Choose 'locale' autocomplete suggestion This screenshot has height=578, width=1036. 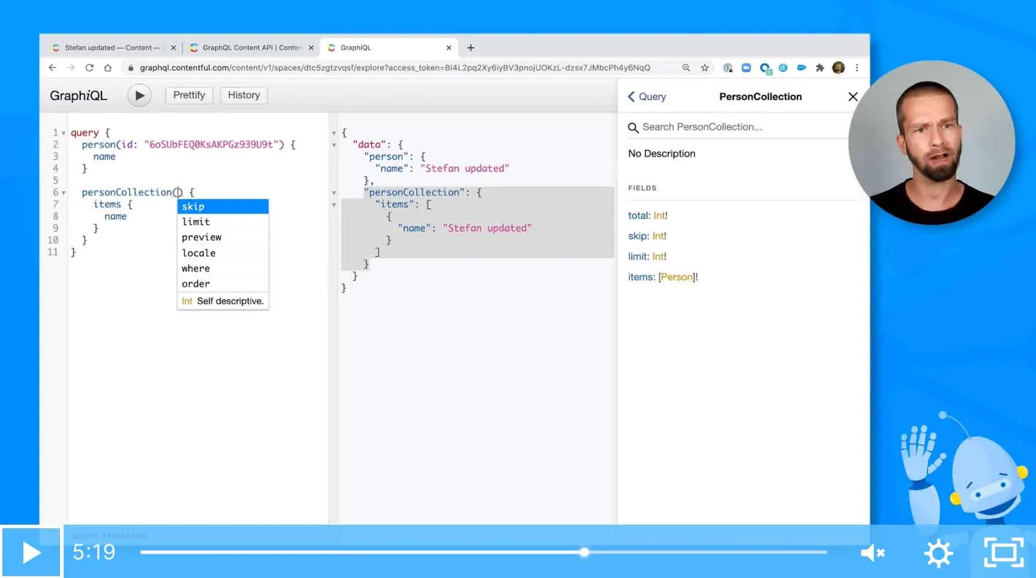(x=223, y=253)
